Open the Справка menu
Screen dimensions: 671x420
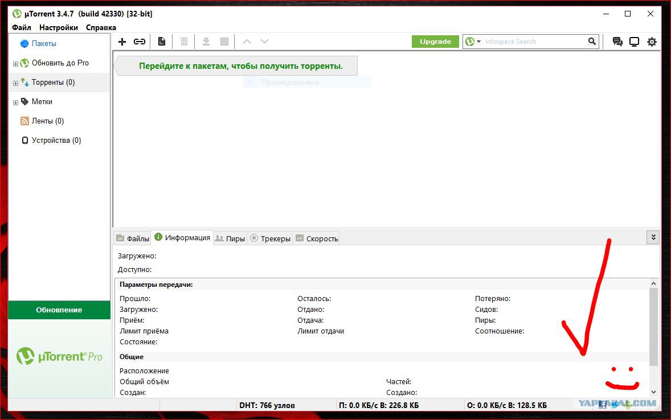pos(101,27)
